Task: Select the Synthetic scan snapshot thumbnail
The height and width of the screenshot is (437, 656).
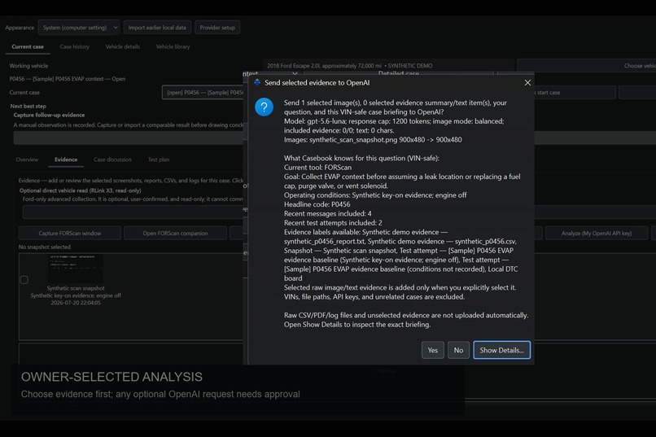Action: tap(76, 269)
